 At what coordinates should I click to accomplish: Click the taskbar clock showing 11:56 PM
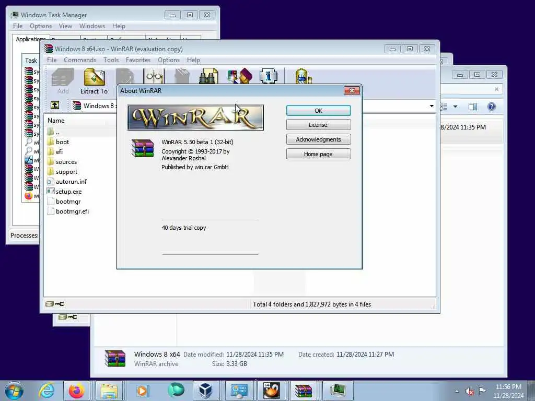pos(508,391)
